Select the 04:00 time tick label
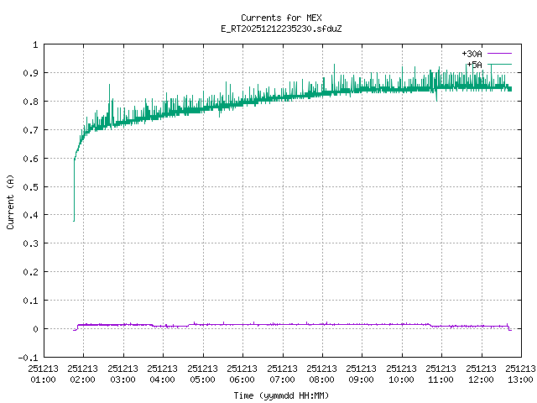 (x=163, y=373)
